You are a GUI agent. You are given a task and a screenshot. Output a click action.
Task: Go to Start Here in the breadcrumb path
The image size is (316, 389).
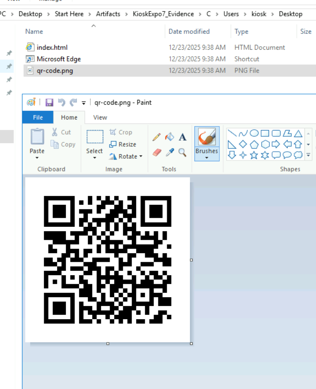(69, 14)
